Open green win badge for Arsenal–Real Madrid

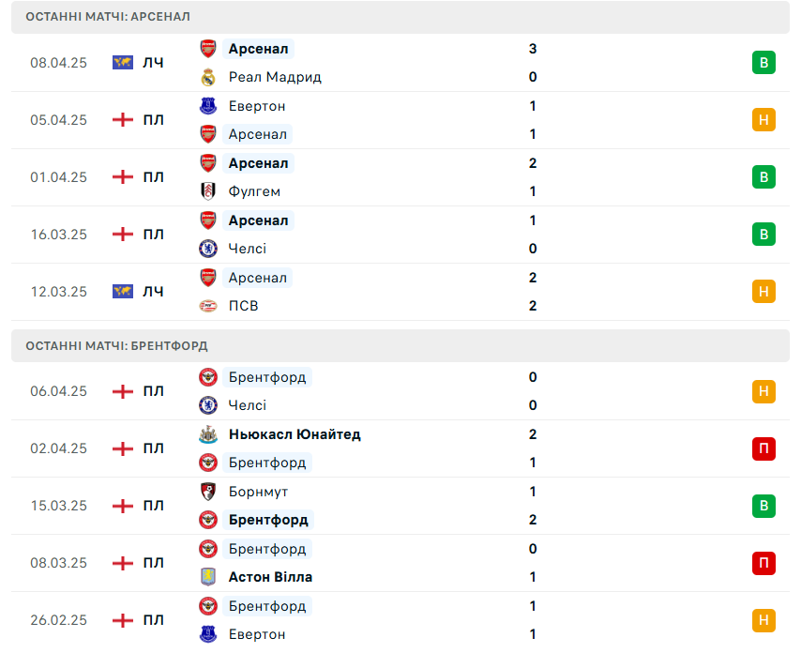[x=763, y=62]
